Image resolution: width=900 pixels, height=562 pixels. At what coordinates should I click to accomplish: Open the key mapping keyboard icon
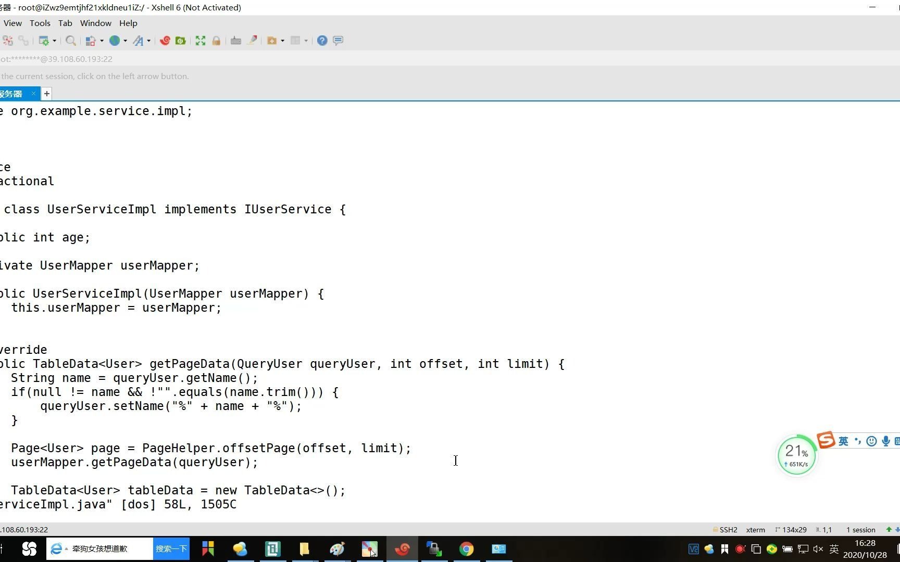(236, 41)
